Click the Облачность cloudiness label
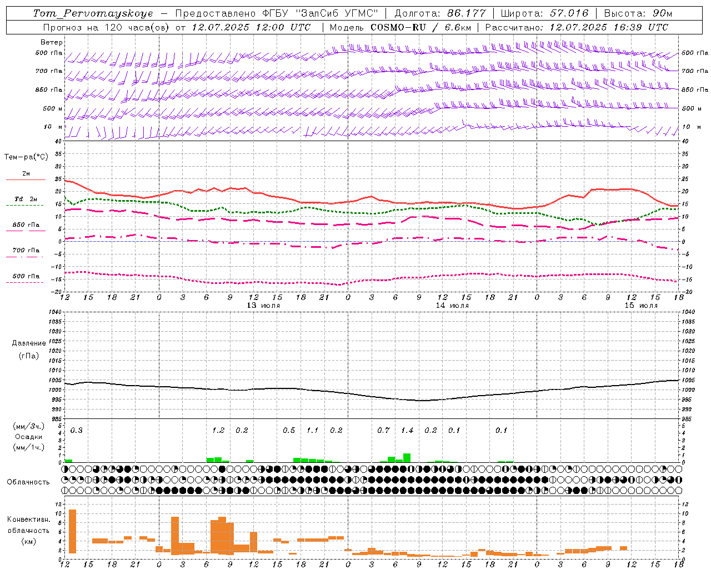The image size is (711, 569). pos(28,482)
